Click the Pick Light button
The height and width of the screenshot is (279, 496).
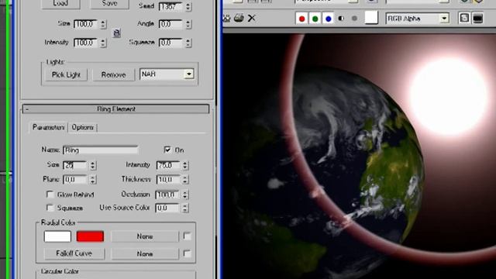pyautogui.click(x=66, y=74)
